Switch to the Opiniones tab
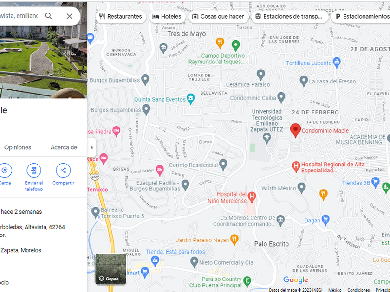 pos(18,147)
